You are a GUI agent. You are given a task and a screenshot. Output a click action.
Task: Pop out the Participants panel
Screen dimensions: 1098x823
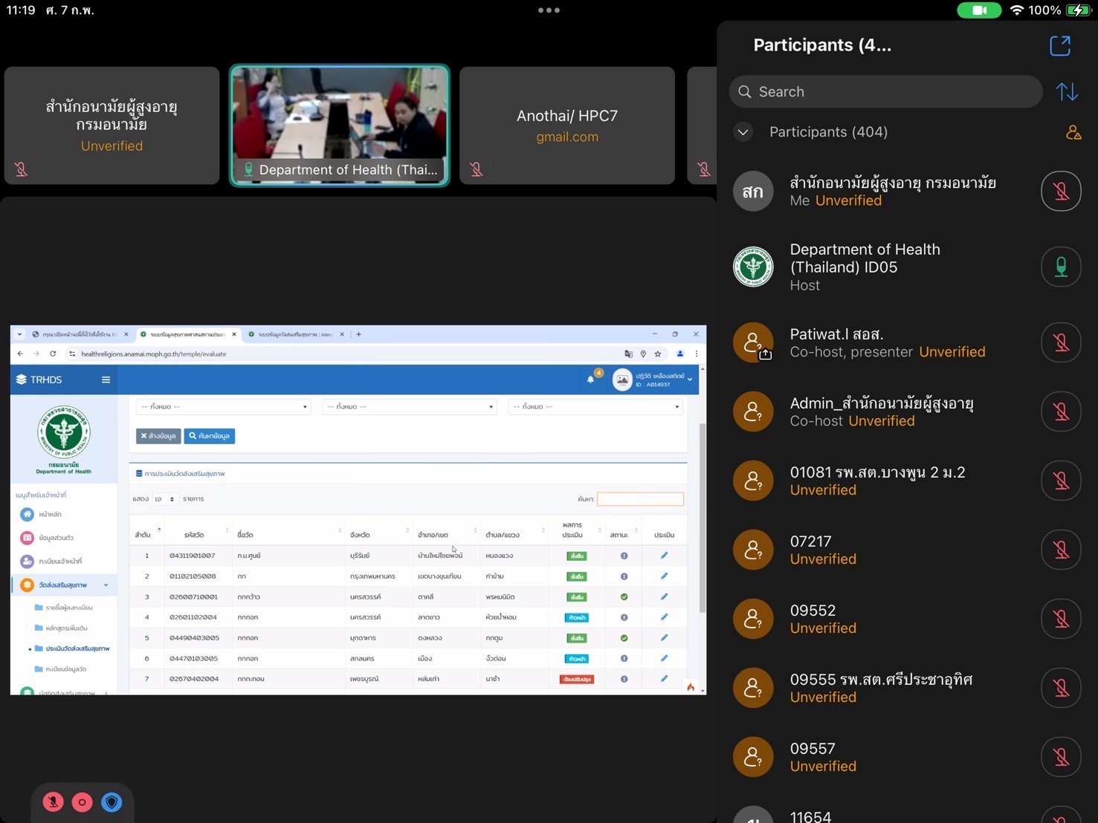(1060, 46)
